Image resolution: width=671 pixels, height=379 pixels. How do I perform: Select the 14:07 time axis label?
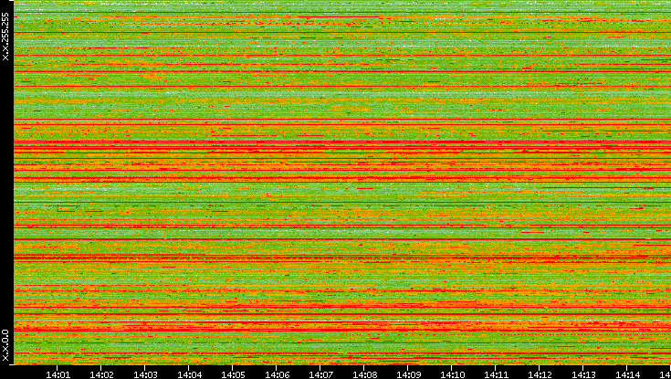tap(320, 374)
